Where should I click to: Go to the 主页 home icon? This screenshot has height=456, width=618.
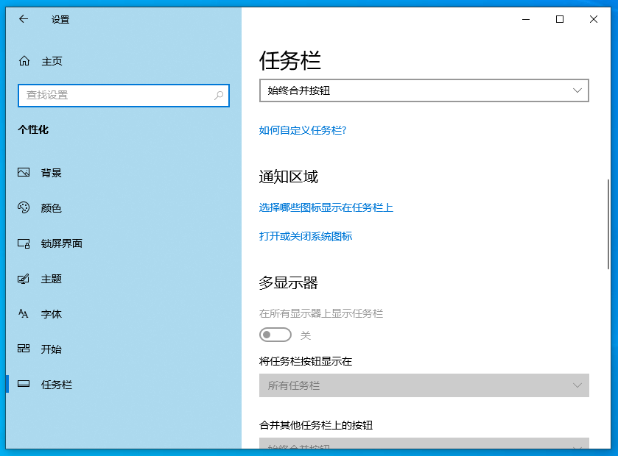coord(24,61)
